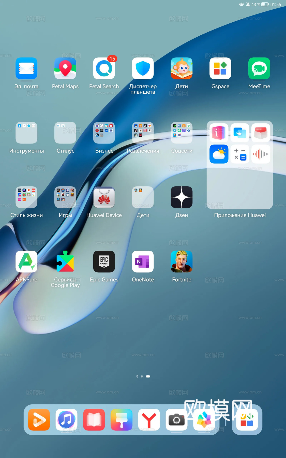This screenshot has width=286, height=458.
Task: Open the Стиль жизни folder
Action: (26, 197)
